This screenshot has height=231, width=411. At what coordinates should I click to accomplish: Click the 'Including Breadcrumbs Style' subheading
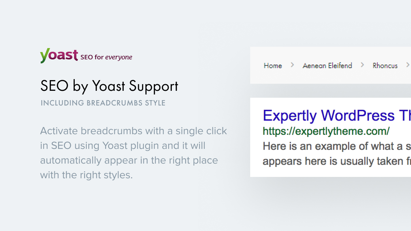(103, 103)
